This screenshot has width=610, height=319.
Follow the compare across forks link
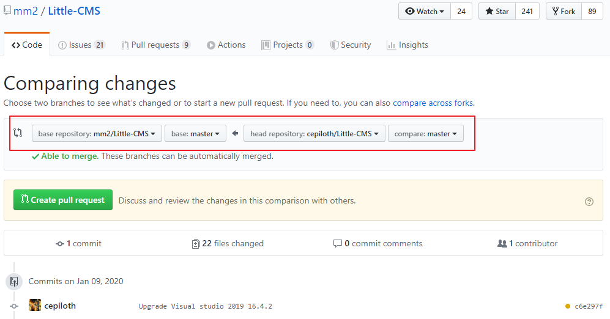(x=433, y=103)
